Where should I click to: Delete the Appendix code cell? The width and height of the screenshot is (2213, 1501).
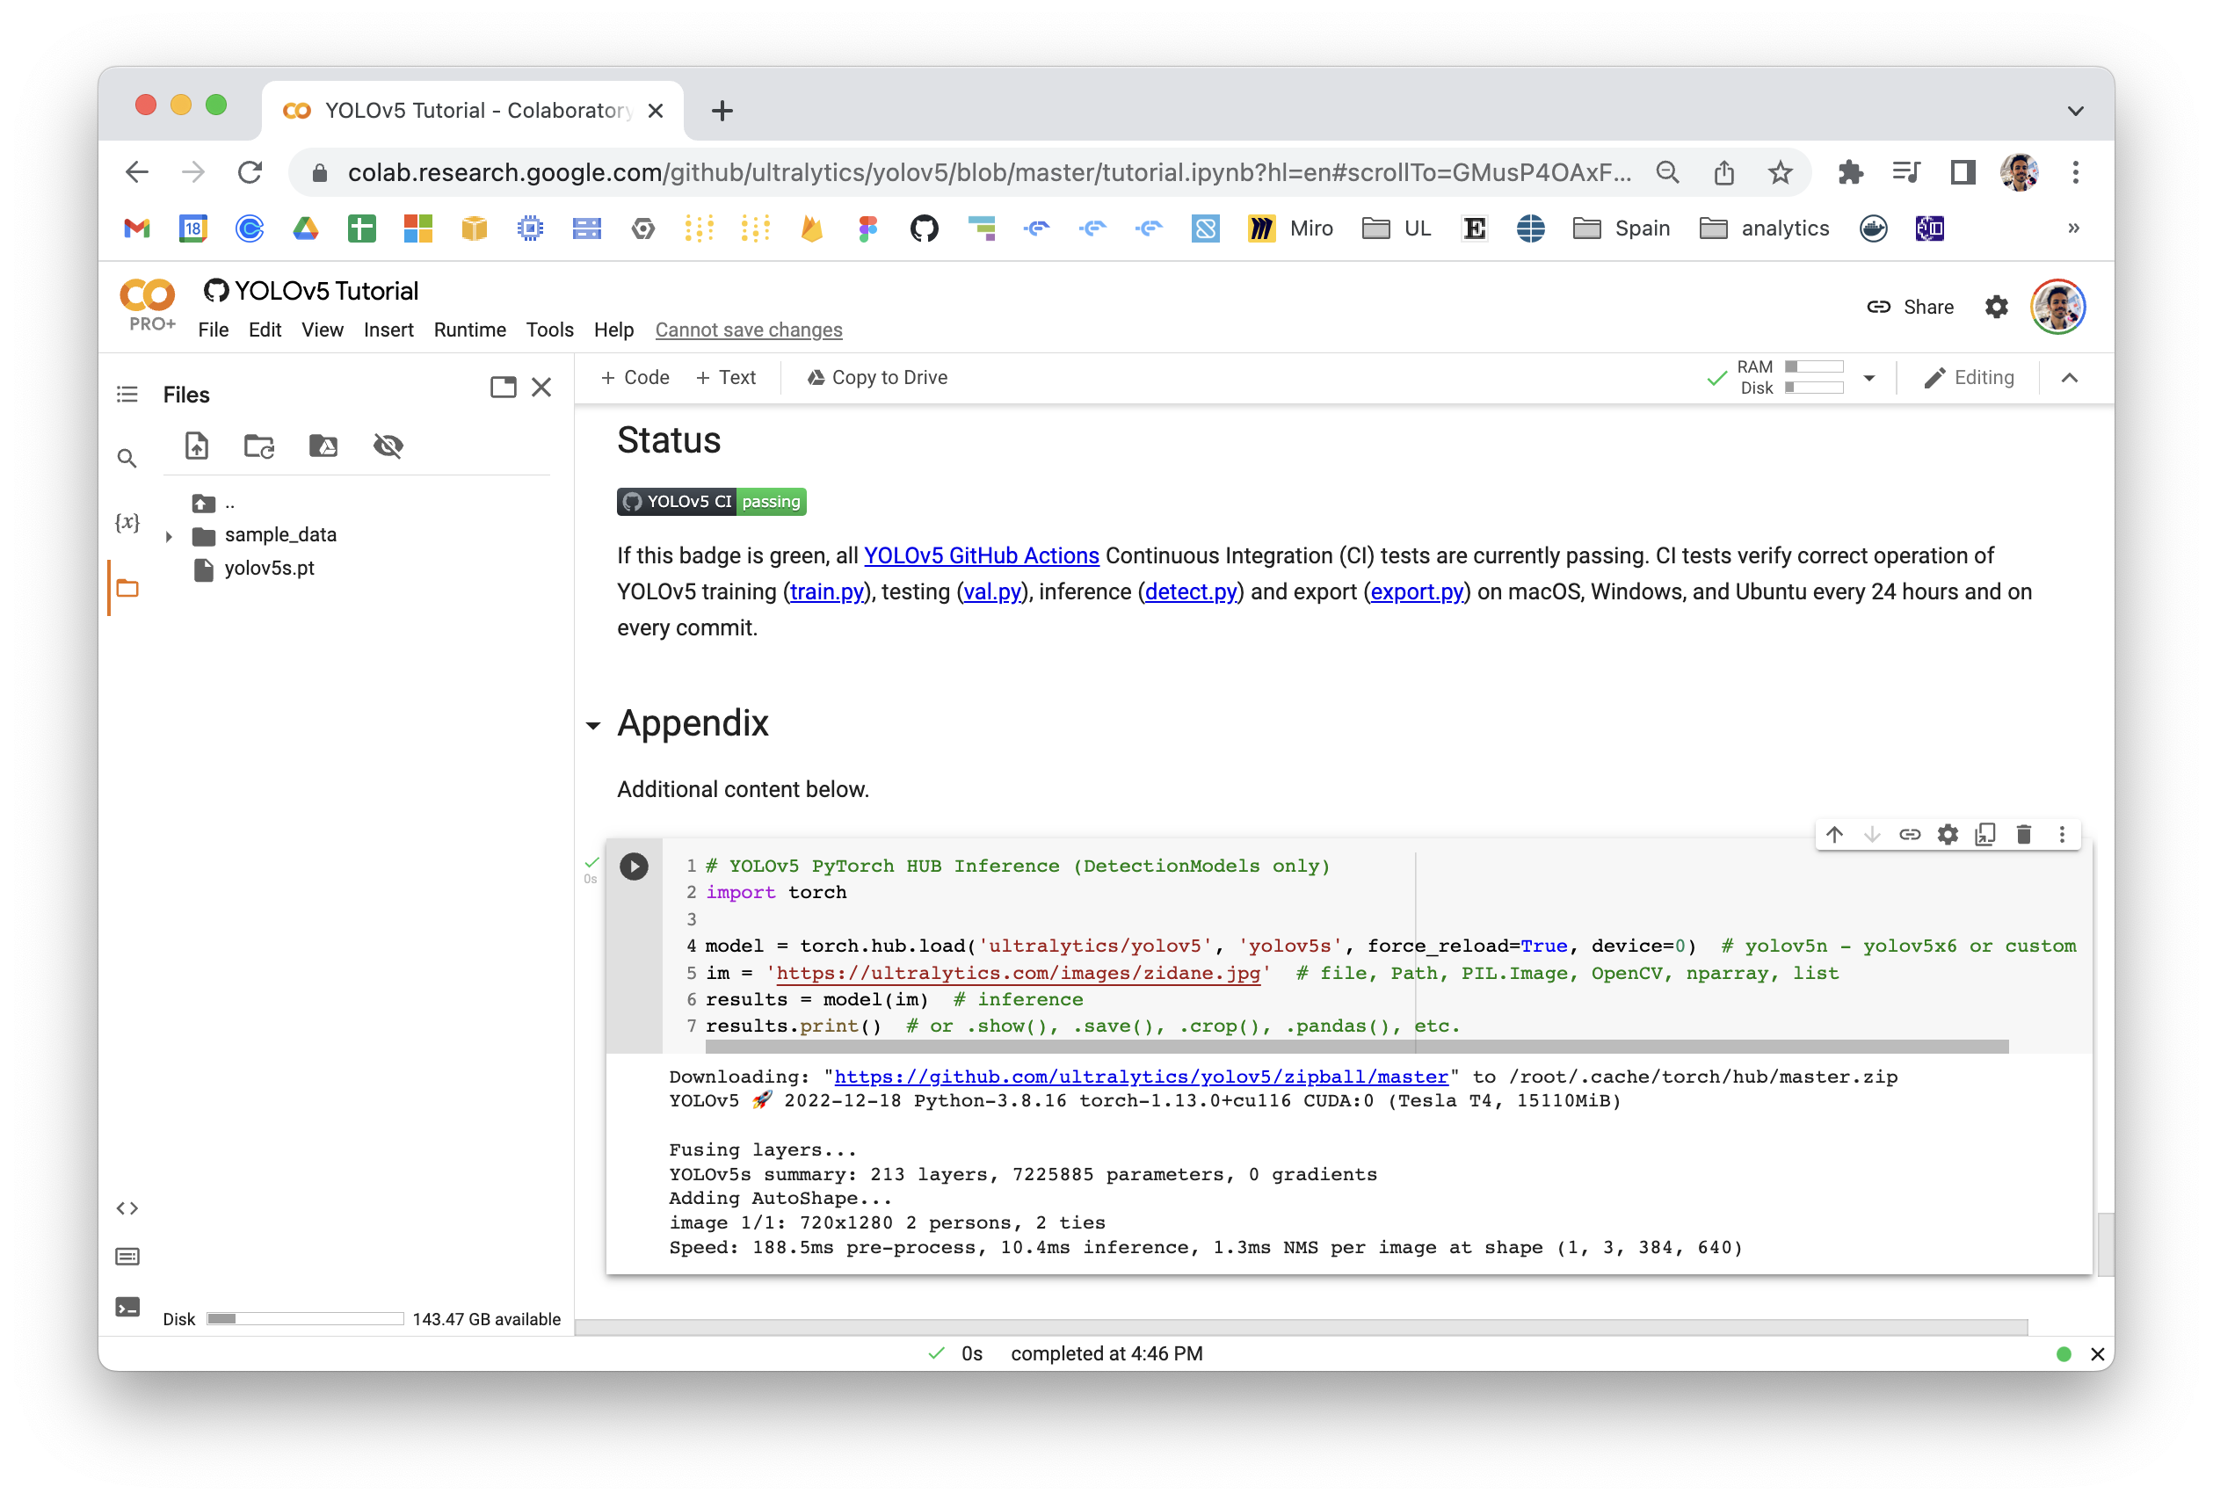[x=2023, y=833]
